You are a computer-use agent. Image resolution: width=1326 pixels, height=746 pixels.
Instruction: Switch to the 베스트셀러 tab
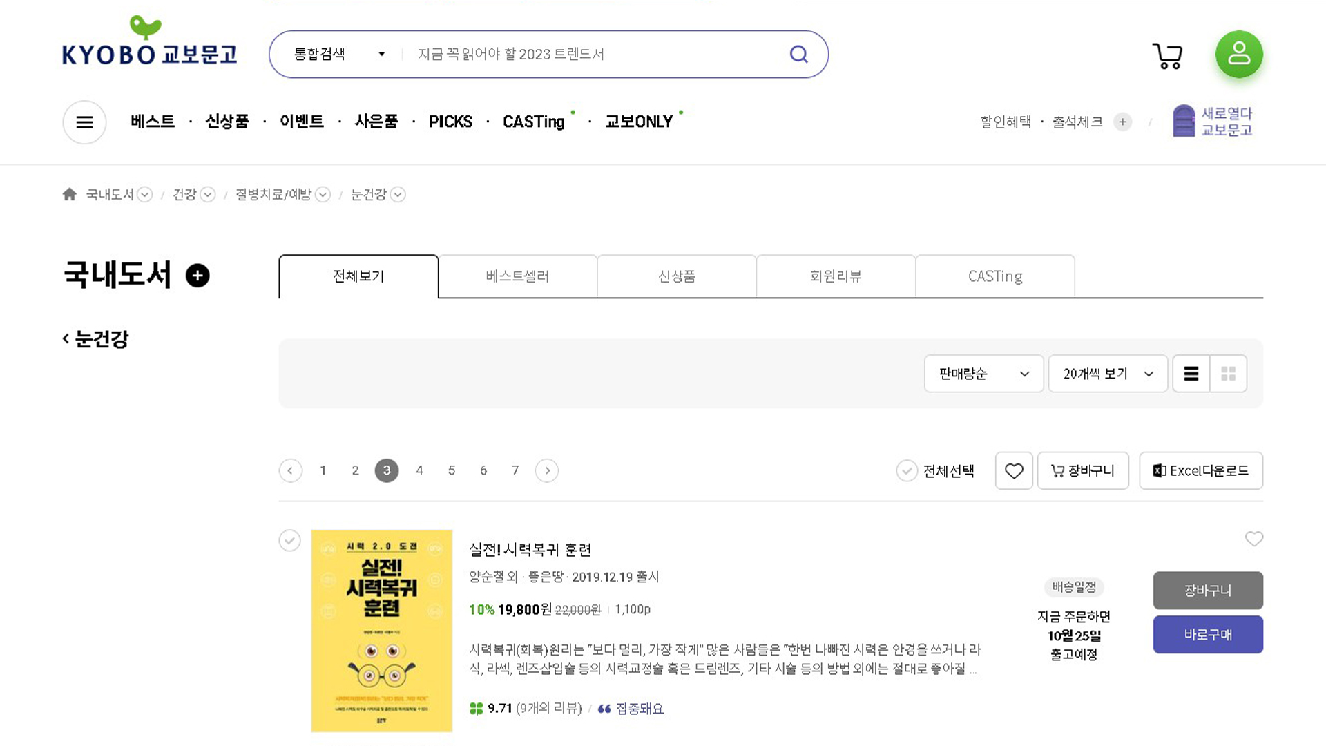(x=517, y=276)
